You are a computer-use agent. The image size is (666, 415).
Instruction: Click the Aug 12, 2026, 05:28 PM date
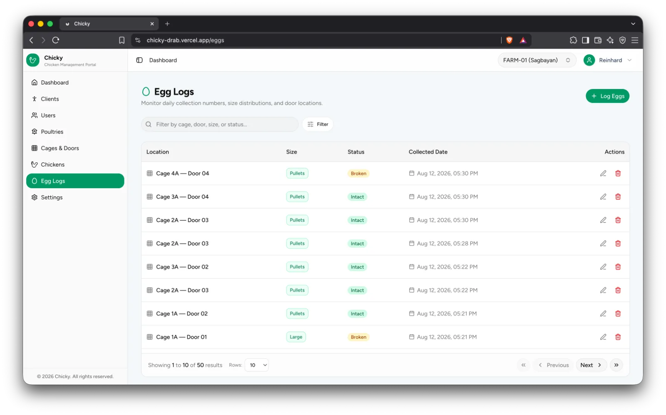(447, 244)
